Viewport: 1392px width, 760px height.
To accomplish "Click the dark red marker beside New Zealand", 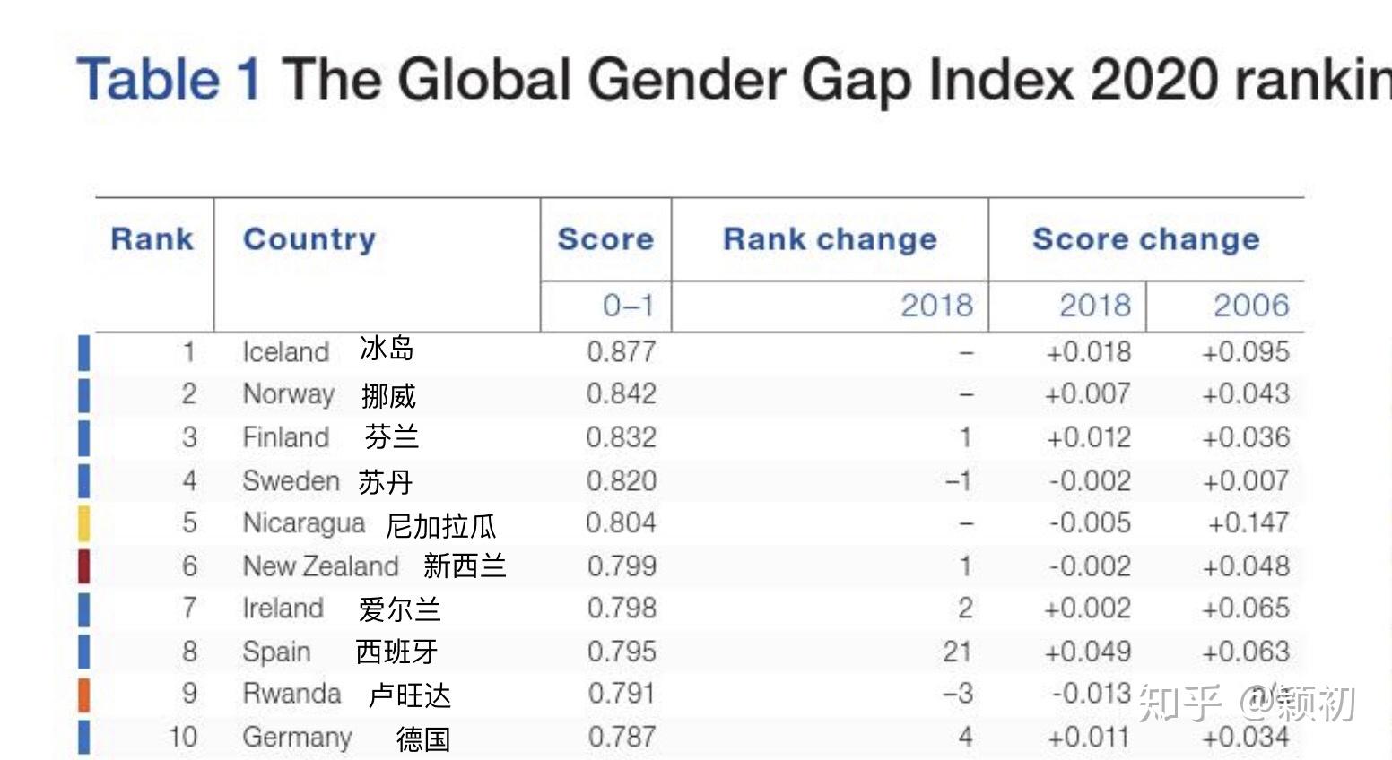I will 83,566.
